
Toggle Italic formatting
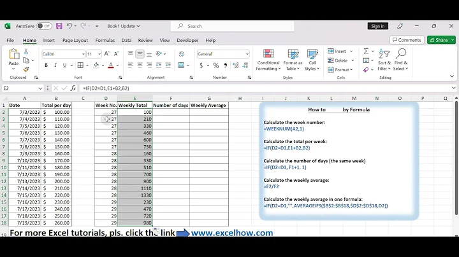pyautogui.click(x=55, y=65)
